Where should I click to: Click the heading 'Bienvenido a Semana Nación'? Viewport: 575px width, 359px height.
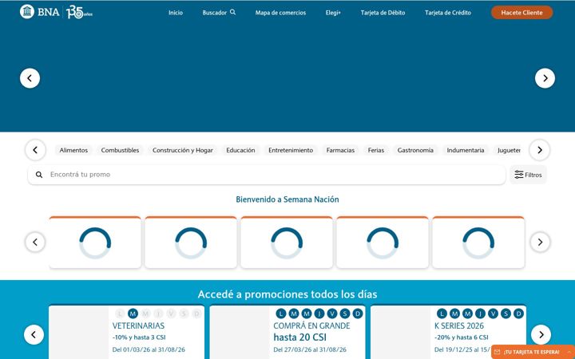pos(287,199)
